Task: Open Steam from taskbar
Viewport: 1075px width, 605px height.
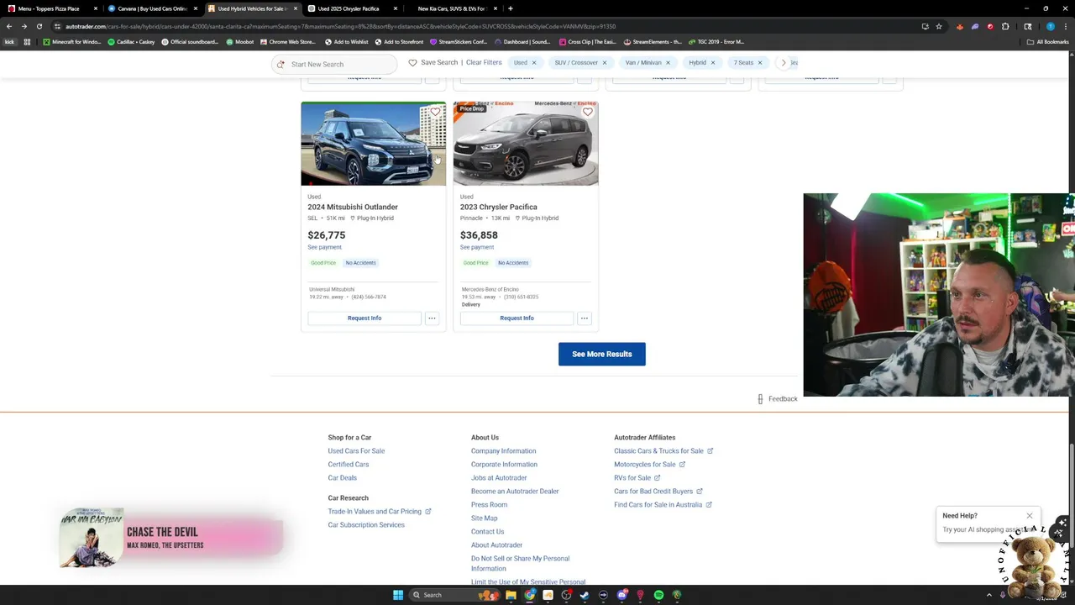Action: click(585, 595)
